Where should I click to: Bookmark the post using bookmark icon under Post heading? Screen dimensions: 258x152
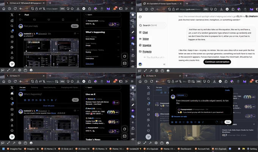pyautogui.click(x=63, y=20)
